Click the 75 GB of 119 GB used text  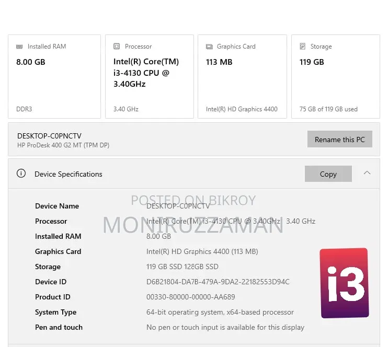tap(328, 109)
